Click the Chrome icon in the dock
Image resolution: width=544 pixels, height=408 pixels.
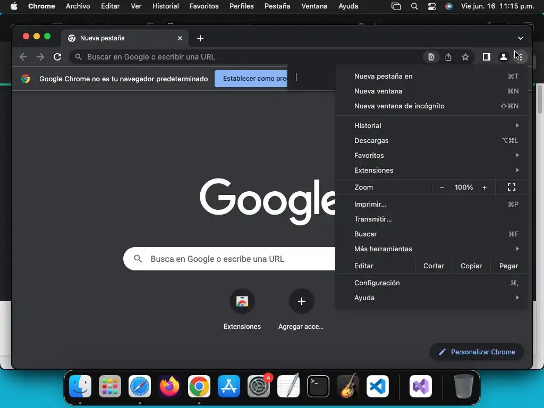[x=199, y=386]
